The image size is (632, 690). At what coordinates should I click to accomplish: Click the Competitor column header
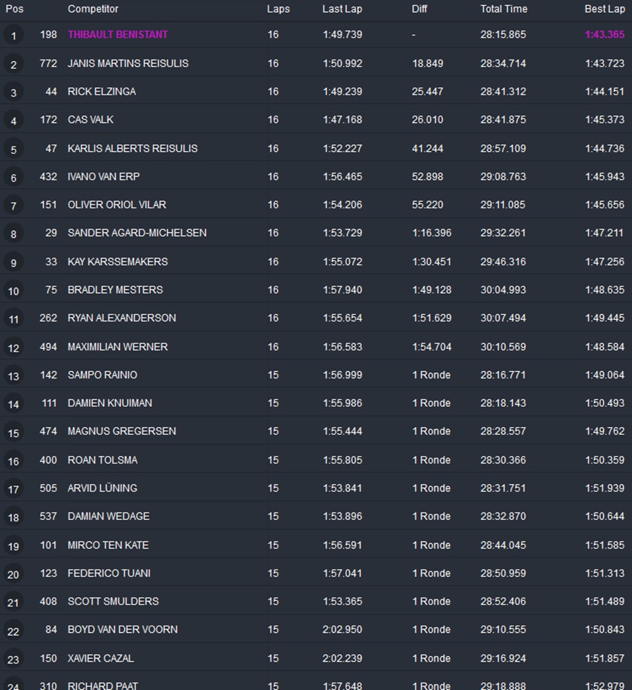(93, 9)
